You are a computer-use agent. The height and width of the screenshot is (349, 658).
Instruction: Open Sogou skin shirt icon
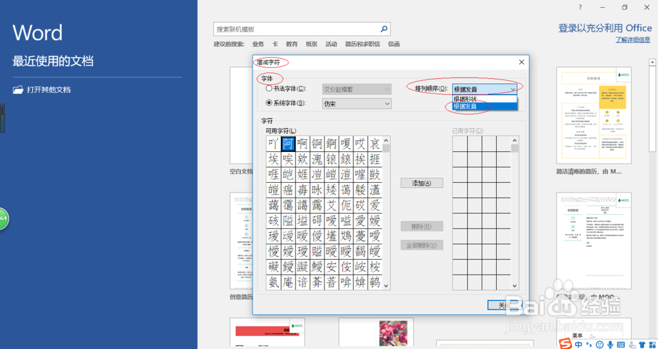click(x=642, y=344)
